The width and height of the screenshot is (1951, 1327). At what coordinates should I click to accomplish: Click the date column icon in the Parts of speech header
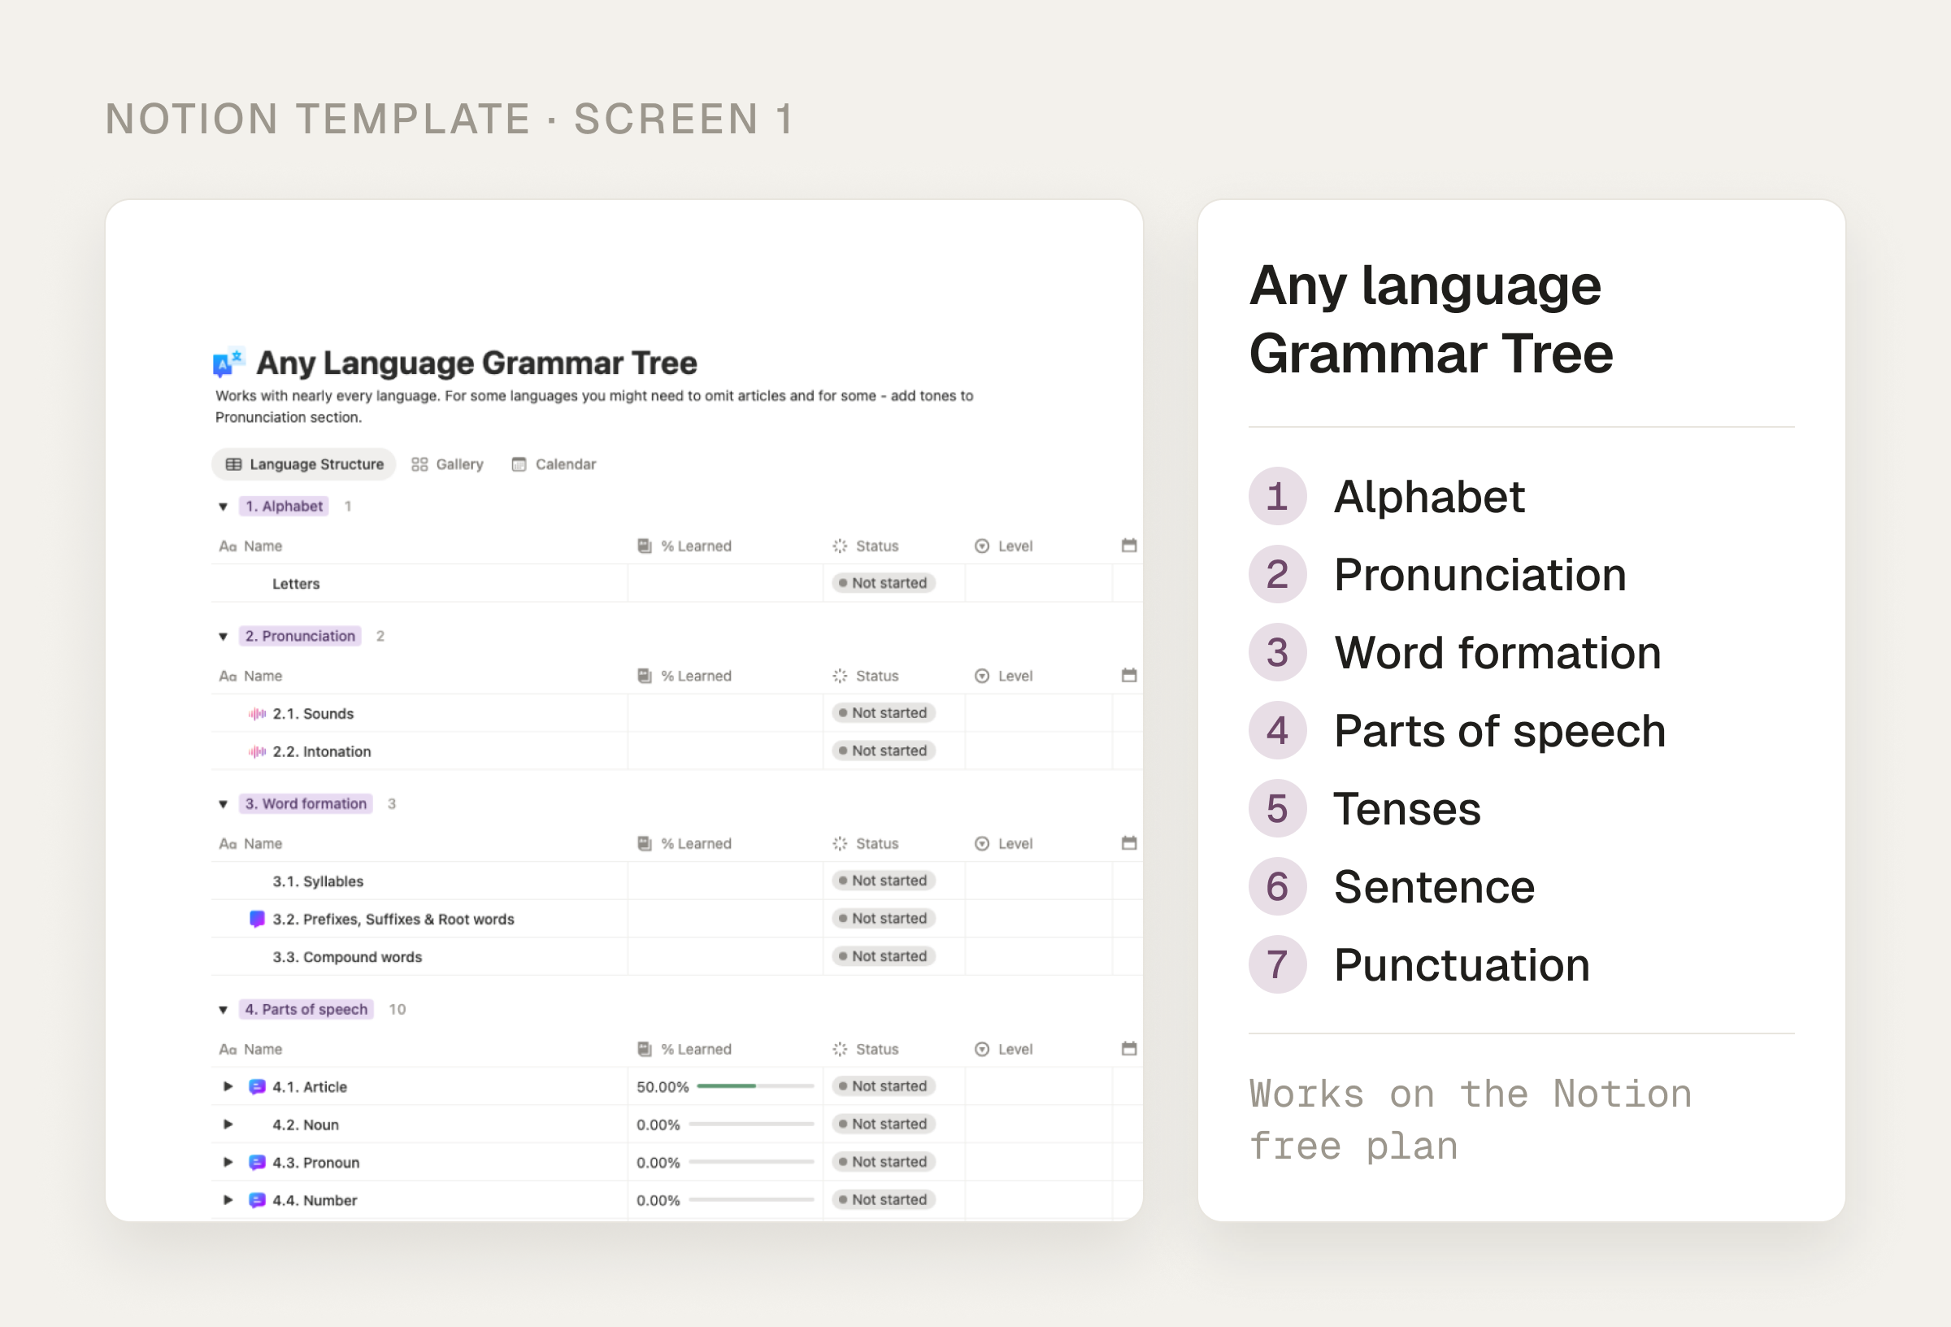point(1129,1049)
